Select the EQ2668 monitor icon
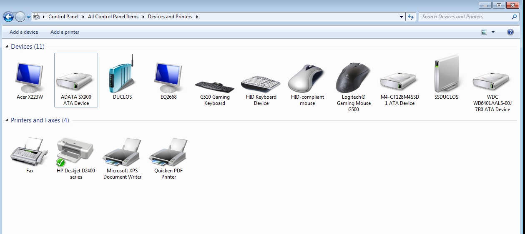The image size is (525, 234). pyautogui.click(x=169, y=77)
